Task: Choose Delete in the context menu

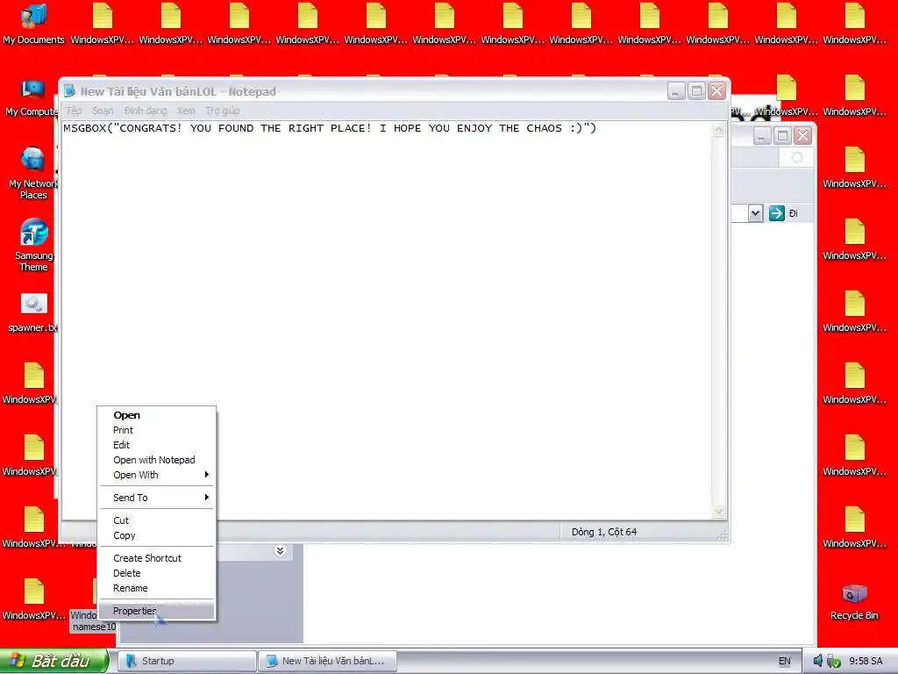Action: pyautogui.click(x=156, y=573)
